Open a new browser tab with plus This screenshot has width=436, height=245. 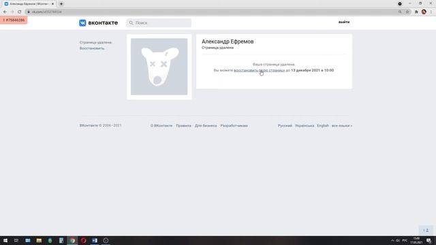point(61,4)
